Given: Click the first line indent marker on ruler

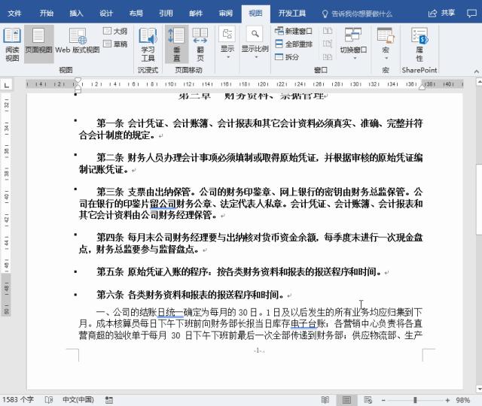Looking at the screenshot, I should pyautogui.click(x=78, y=81).
